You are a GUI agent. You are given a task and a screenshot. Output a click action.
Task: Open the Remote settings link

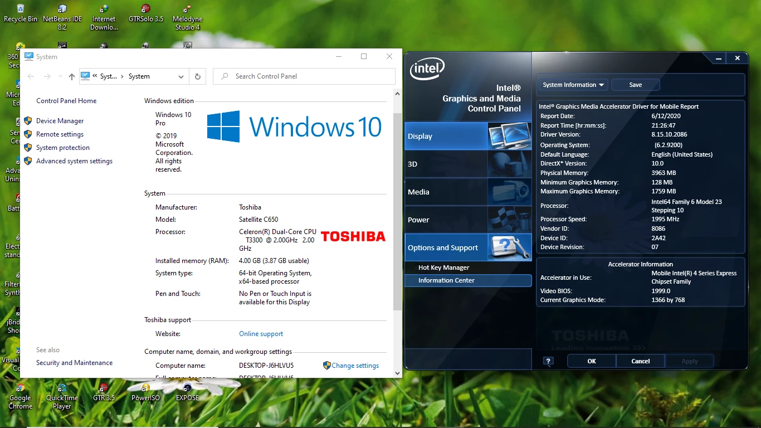pos(60,134)
